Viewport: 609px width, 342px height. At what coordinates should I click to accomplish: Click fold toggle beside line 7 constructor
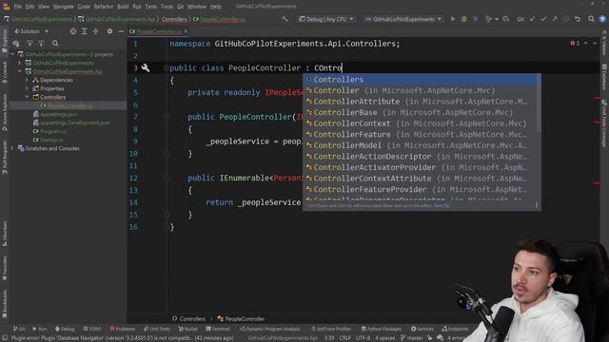(x=167, y=117)
